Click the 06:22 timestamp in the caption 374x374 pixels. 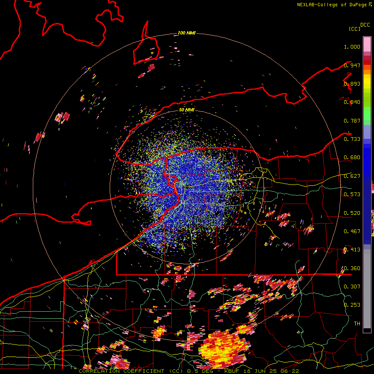[x=290, y=371]
